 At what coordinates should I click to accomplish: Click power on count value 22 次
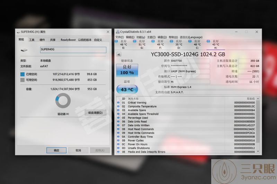pyautogui.click(x=249, y=77)
